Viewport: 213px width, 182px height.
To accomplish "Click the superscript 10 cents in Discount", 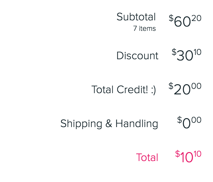I will pyautogui.click(x=198, y=52).
